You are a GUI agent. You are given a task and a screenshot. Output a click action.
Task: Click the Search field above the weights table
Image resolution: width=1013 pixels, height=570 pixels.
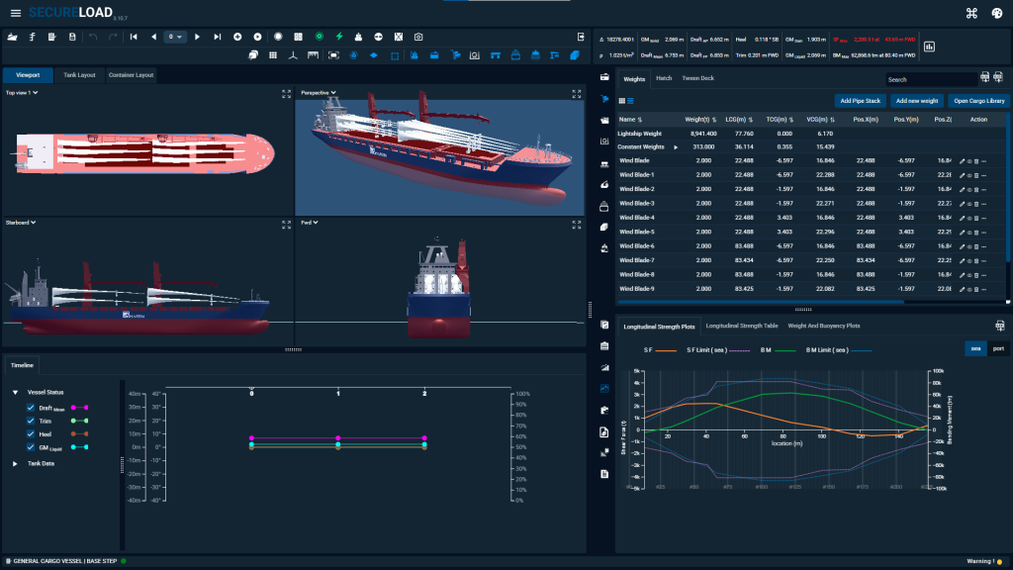[929, 79]
